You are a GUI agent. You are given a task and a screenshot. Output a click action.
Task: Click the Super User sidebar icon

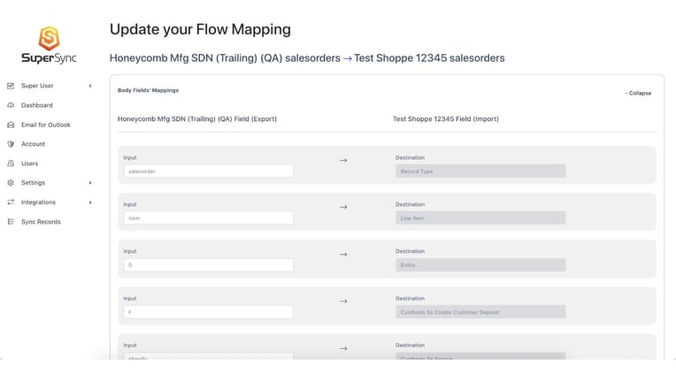click(x=11, y=86)
